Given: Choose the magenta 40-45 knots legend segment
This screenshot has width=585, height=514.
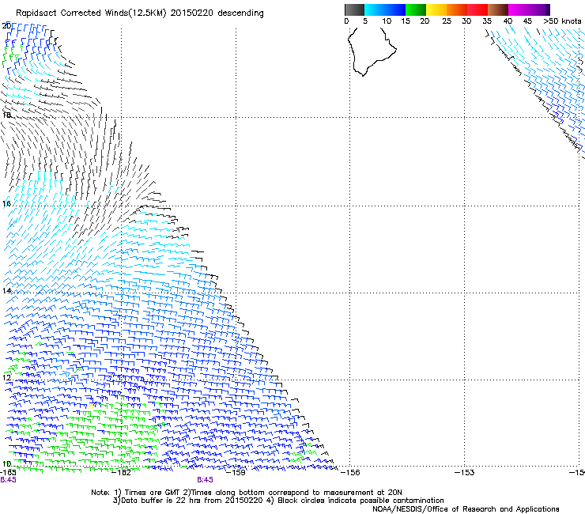Looking at the screenshot, I should (519, 9).
